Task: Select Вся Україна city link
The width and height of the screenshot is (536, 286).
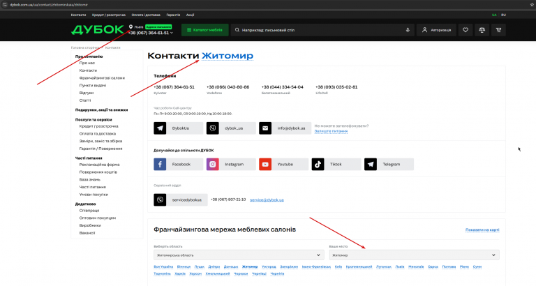Action: click(x=163, y=267)
